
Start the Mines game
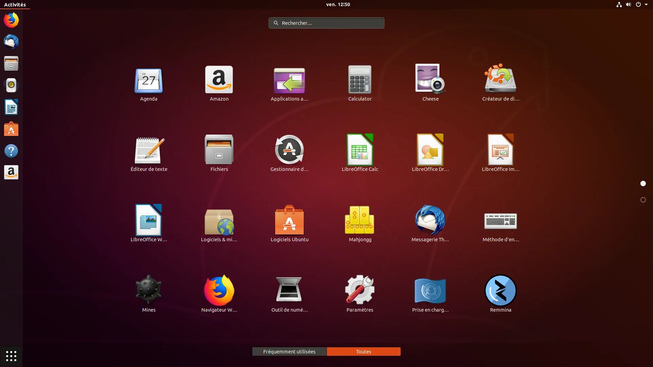(149, 290)
